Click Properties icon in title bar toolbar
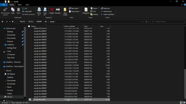This screenshot has width=186, height=104. point(6,1)
